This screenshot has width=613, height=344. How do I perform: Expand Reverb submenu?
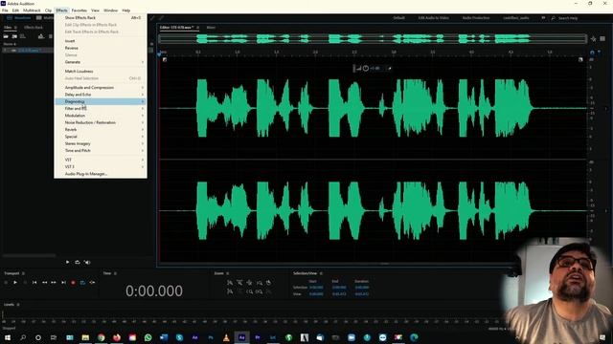pyautogui.click(x=101, y=130)
